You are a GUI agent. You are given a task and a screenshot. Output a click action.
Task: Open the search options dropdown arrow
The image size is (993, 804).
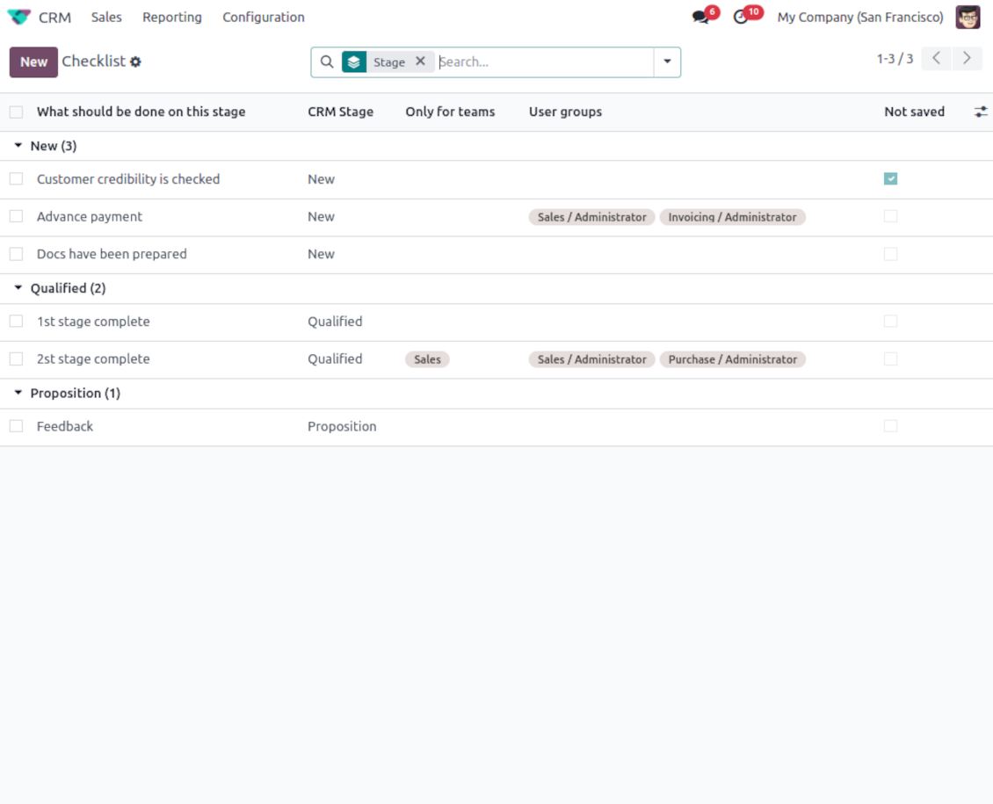point(667,62)
